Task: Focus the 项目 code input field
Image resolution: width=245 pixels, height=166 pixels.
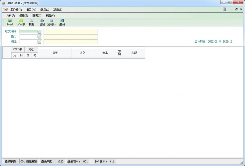Action: point(29,42)
